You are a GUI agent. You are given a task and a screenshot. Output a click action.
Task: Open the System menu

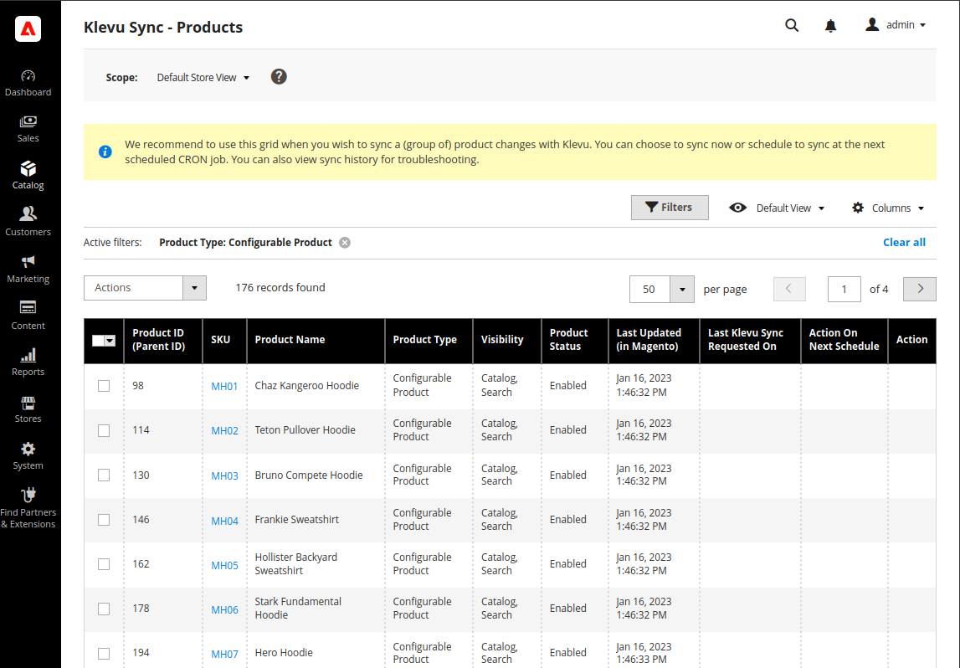coord(28,456)
